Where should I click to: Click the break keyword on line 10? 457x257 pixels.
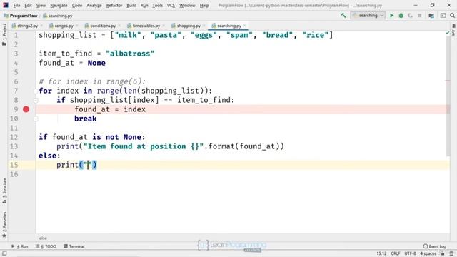click(86, 119)
